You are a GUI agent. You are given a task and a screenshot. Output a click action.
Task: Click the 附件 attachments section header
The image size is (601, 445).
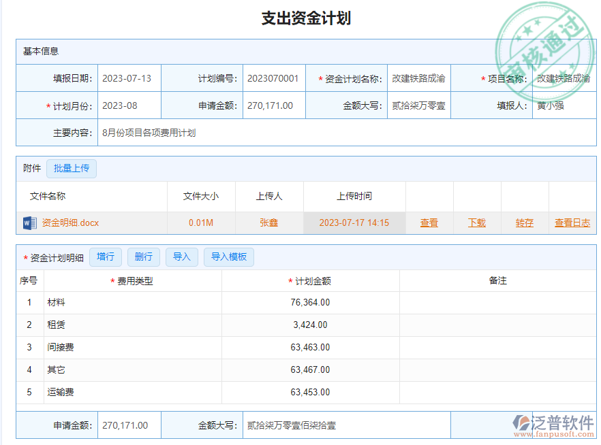point(31,168)
